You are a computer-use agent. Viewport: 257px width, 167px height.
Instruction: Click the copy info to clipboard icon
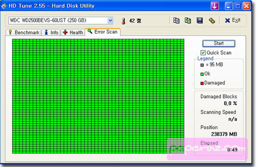[x=176, y=20]
